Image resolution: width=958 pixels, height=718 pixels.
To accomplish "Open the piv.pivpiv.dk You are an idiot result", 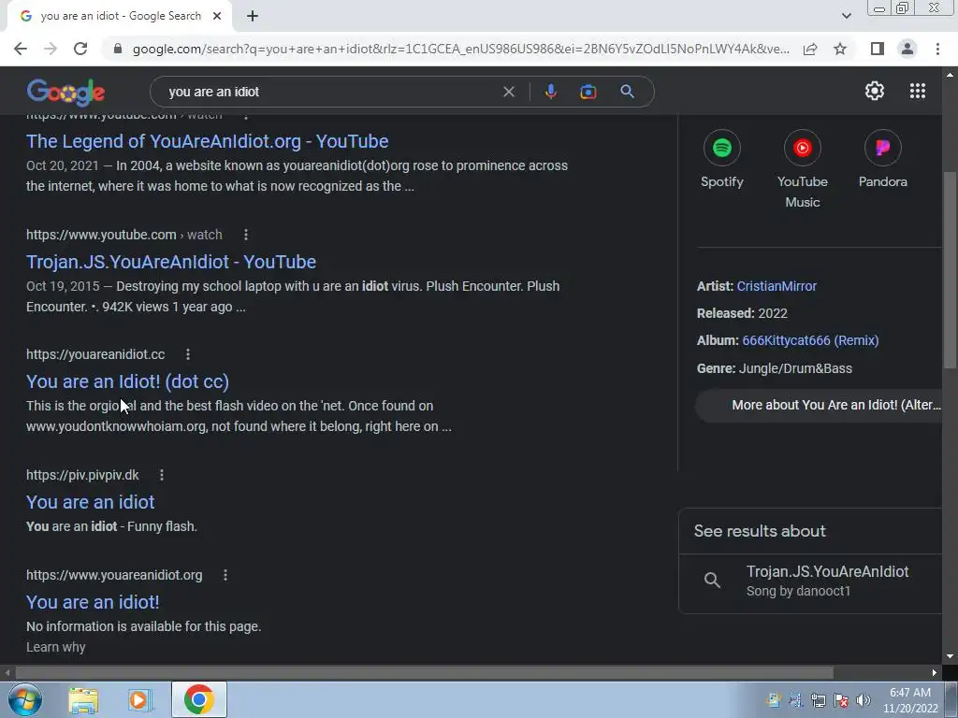I will [x=91, y=502].
